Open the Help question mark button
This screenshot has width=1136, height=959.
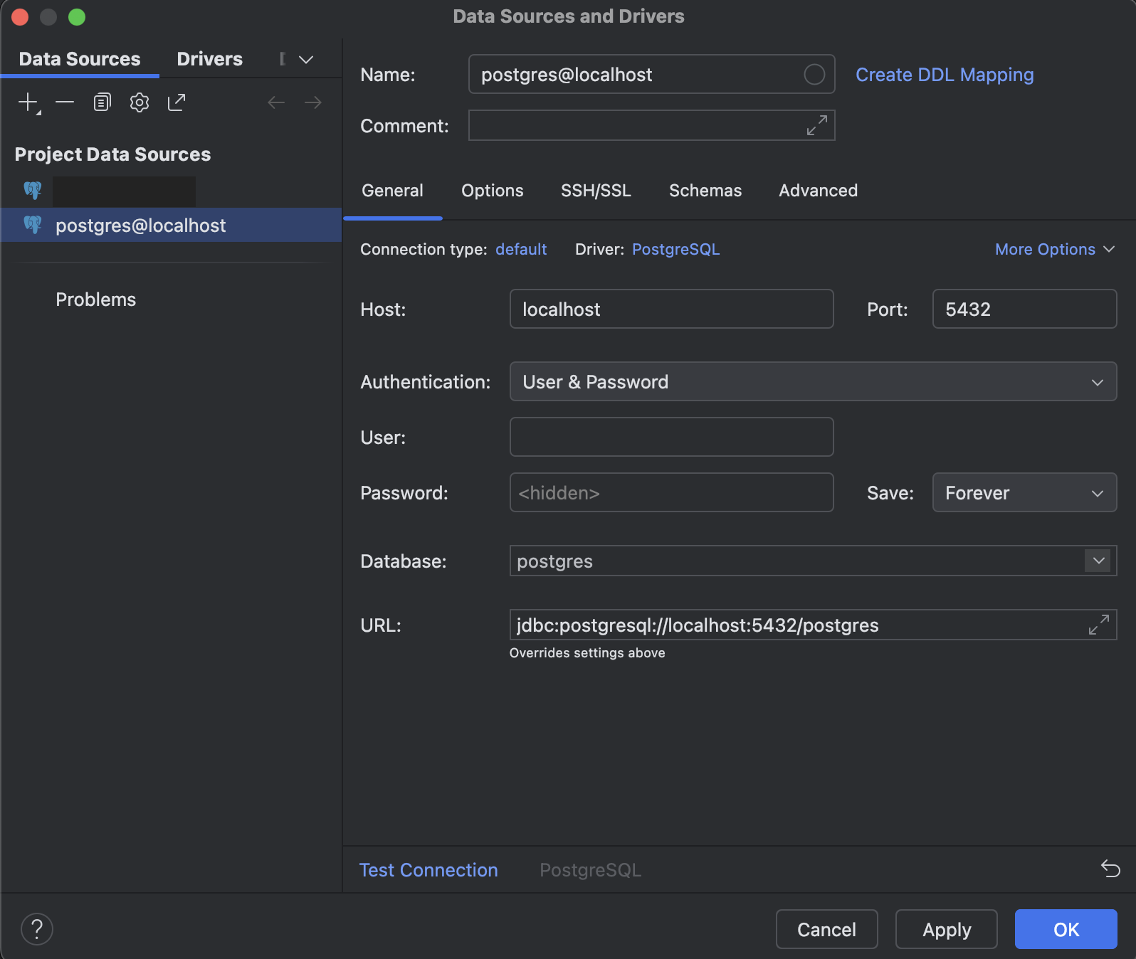pyautogui.click(x=37, y=929)
